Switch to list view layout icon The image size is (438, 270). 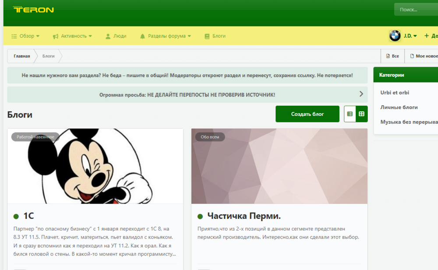pyautogui.click(x=350, y=114)
